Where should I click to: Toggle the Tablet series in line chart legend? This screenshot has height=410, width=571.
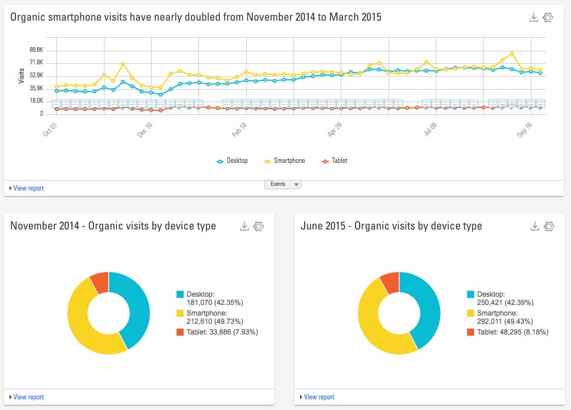(x=334, y=160)
